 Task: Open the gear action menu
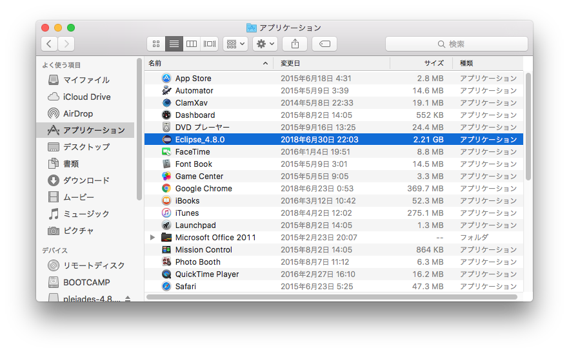pos(265,44)
